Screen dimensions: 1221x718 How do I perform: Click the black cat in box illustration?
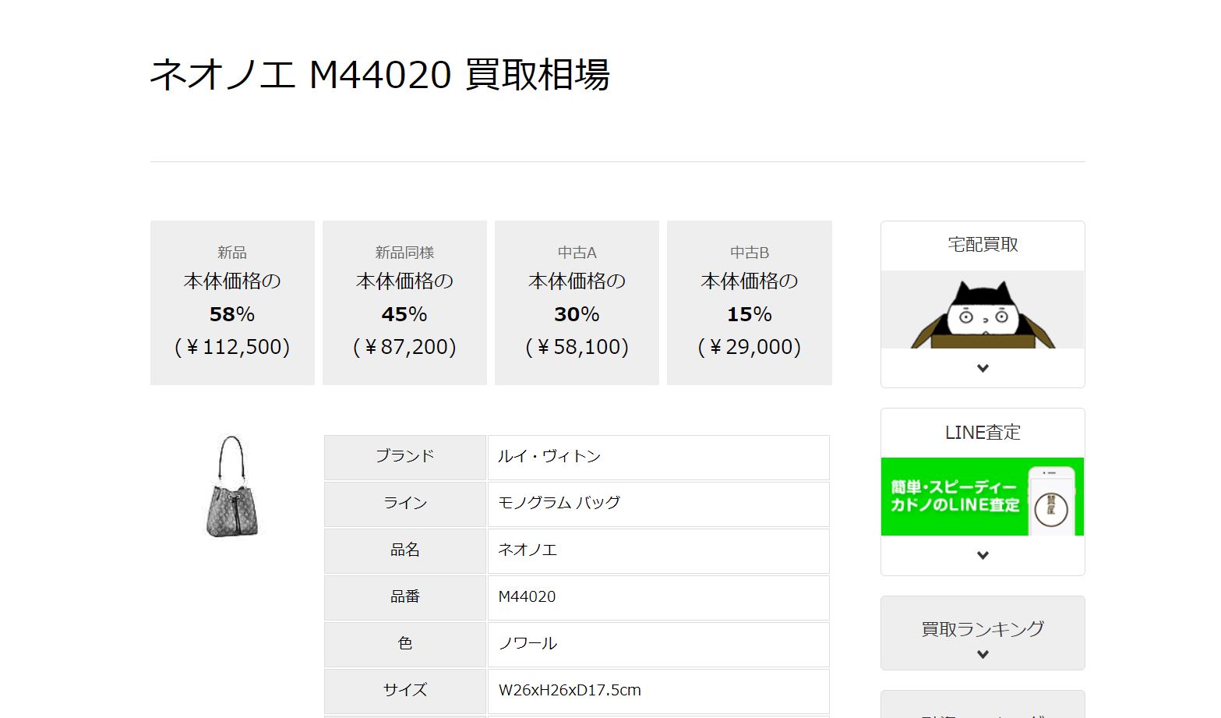point(983,315)
